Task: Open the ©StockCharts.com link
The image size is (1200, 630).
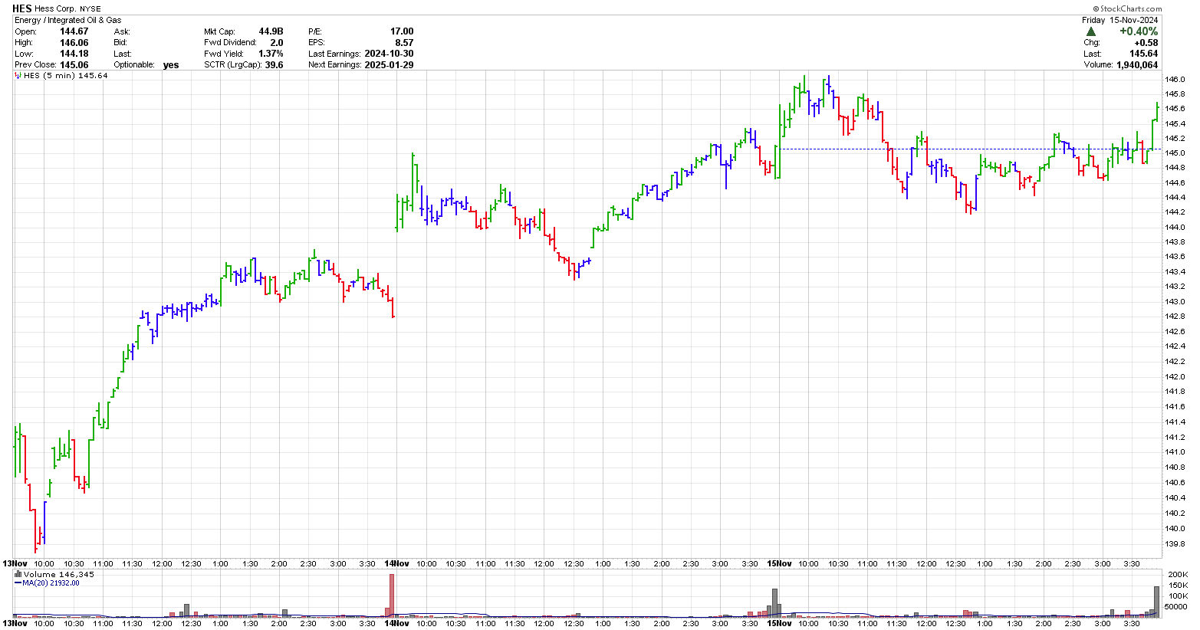Action: (1129, 9)
